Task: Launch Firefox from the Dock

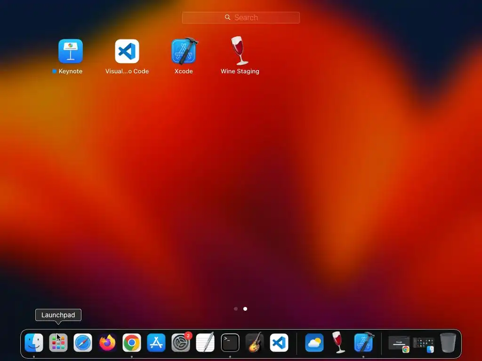Action: [107, 343]
